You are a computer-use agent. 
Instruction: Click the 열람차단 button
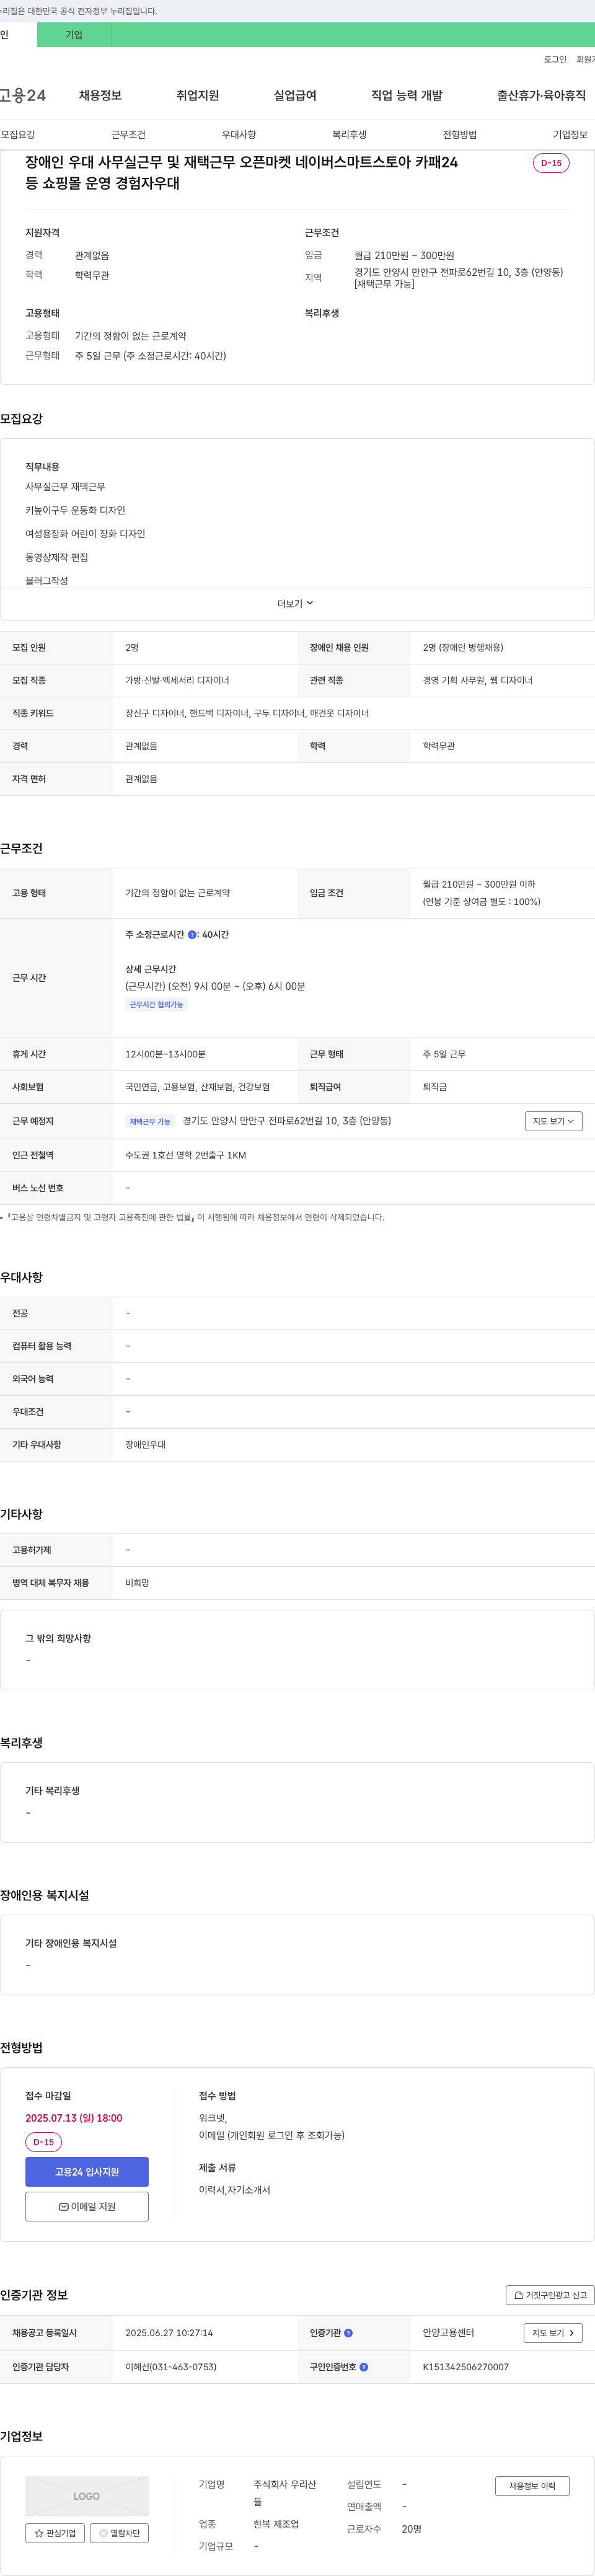pyautogui.click(x=119, y=2533)
